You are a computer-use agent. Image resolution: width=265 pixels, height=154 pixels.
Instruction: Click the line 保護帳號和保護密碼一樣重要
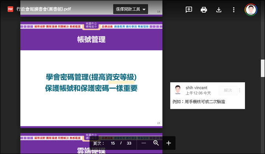click(x=91, y=88)
